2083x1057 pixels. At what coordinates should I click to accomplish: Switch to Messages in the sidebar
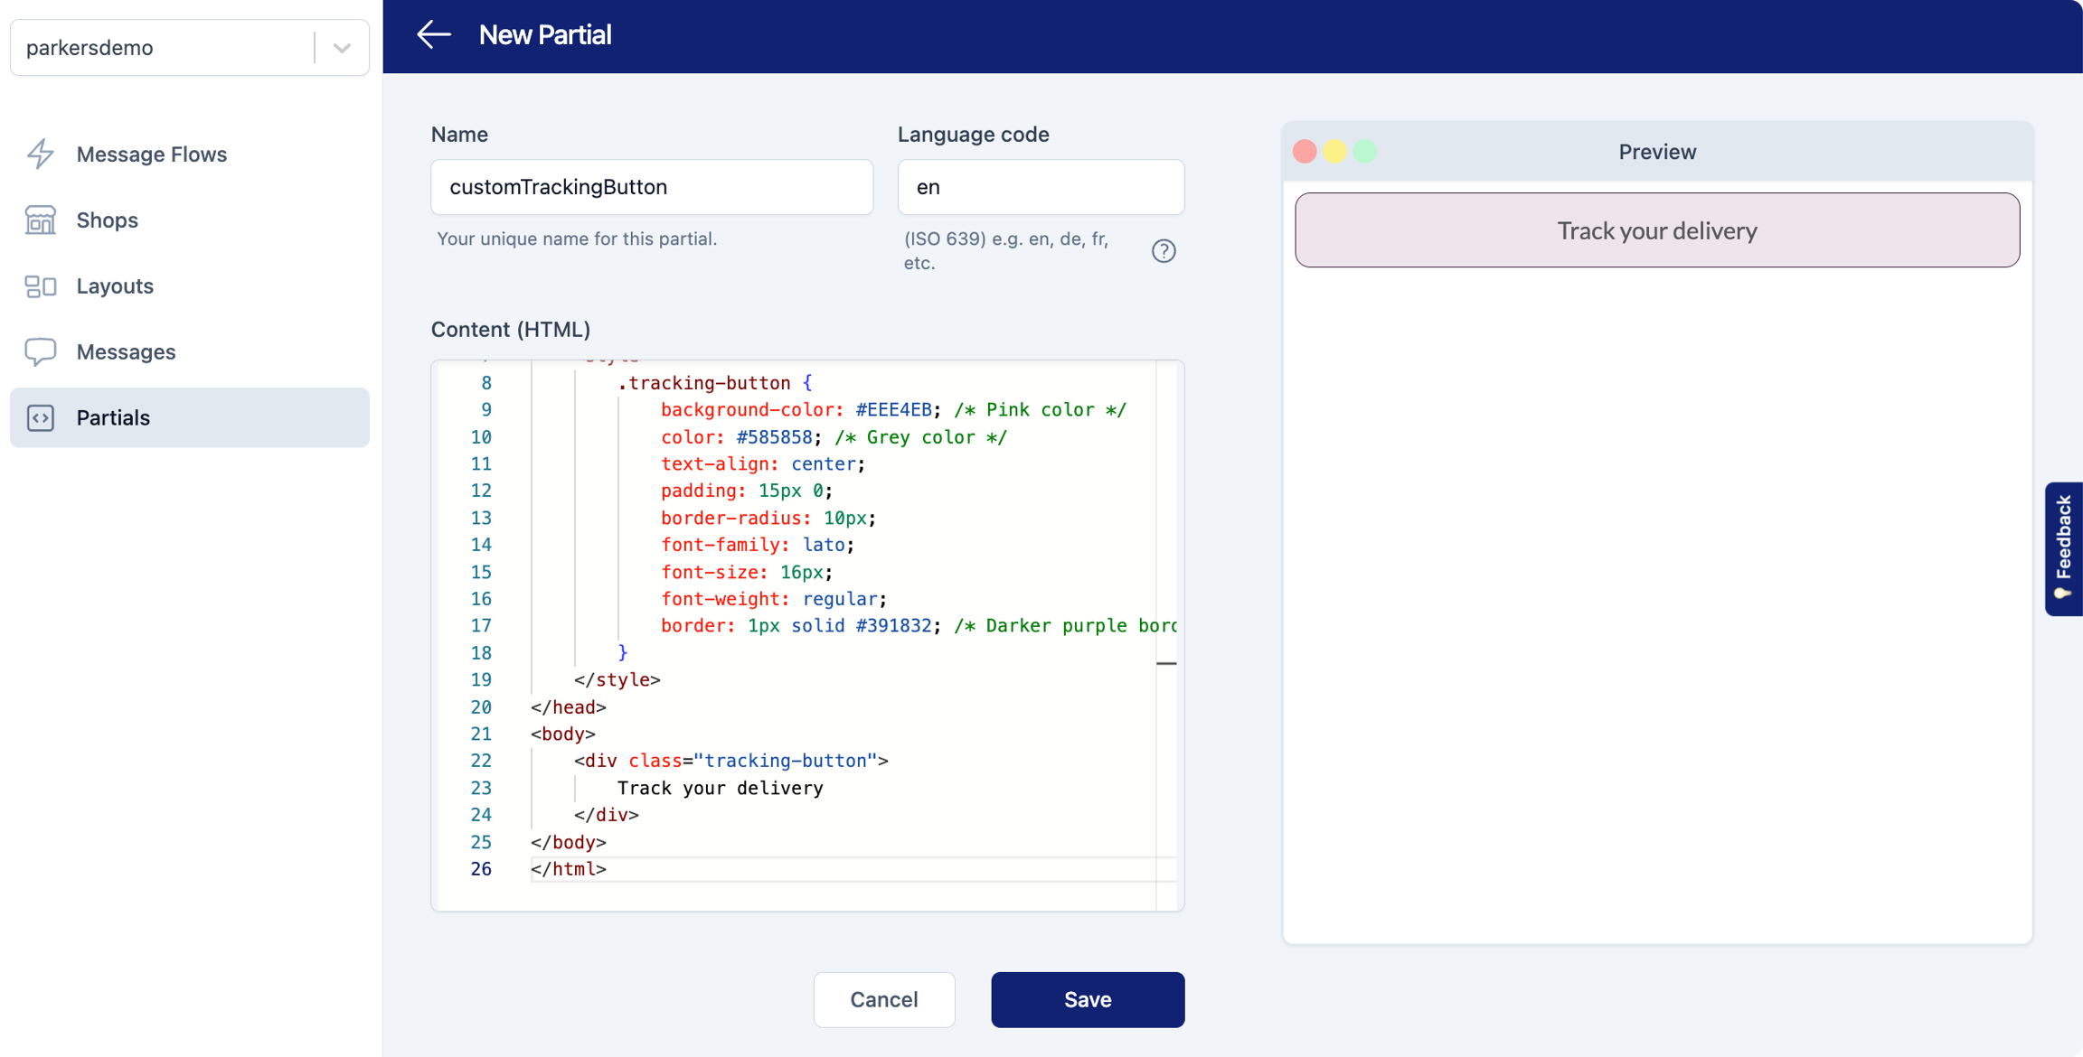(x=126, y=351)
